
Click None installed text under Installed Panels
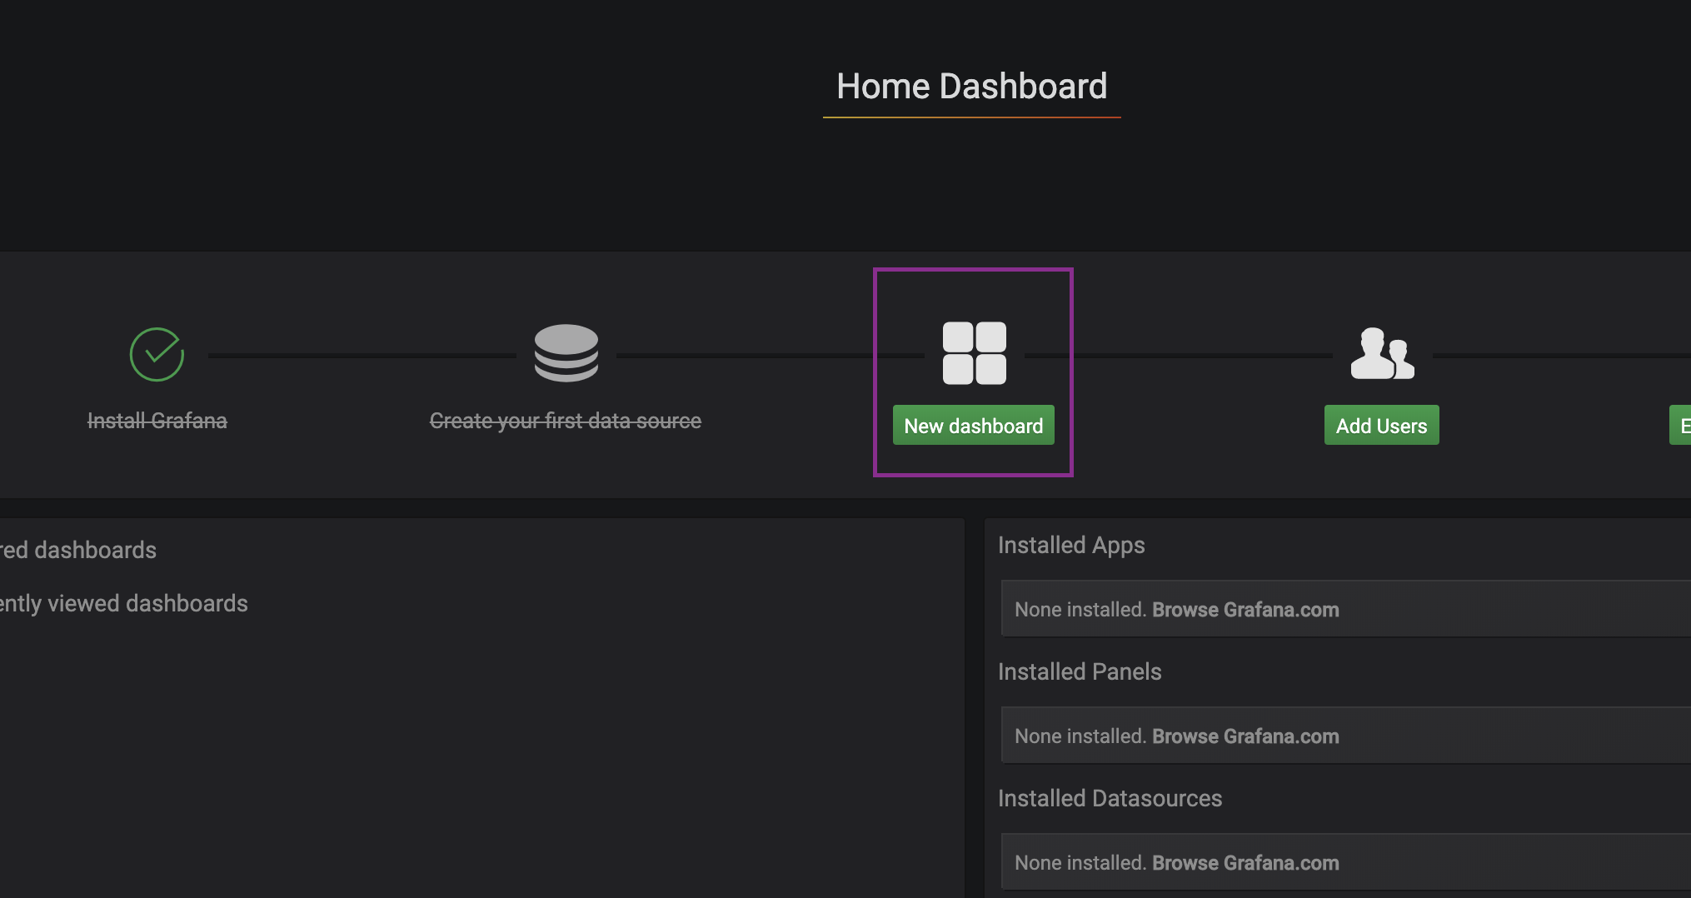point(1080,736)
